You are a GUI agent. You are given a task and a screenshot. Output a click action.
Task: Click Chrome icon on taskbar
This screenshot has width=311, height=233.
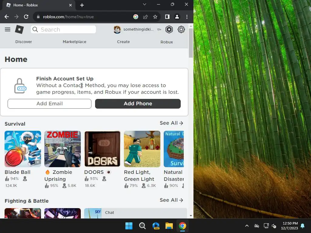click(183, 226)
